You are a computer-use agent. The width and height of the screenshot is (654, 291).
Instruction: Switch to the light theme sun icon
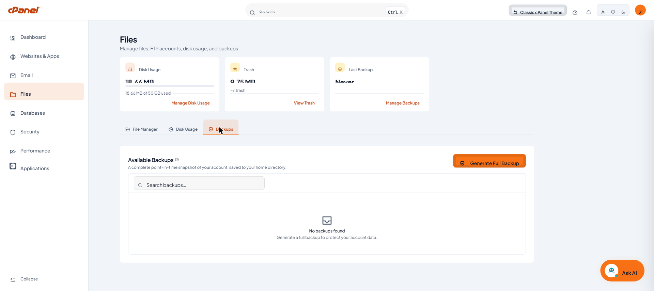(603, 12)
